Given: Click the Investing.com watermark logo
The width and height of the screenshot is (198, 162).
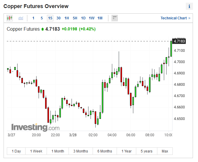Looking at the screenshot, I should 35,127.
